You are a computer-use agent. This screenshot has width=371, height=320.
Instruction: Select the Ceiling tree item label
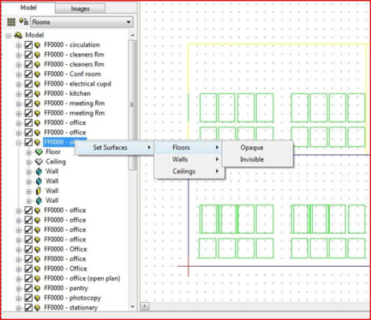(x=56, y=162)
